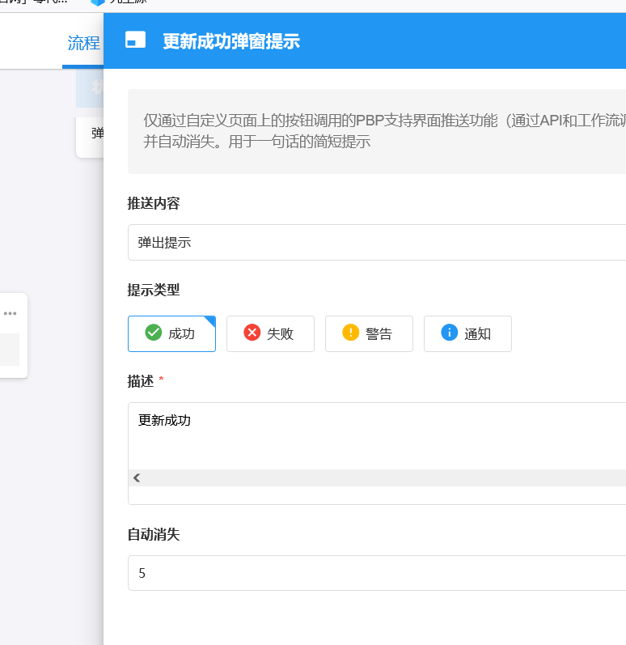Click the left scroll arrow in the 描述 box

pyautogui.click(x=137, y=477)
